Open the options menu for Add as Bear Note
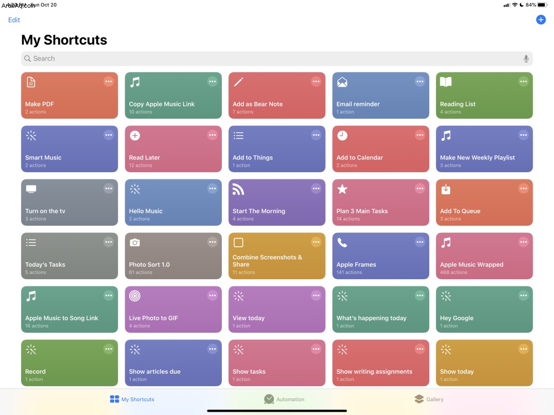The width and height of the screenshot is (554, 415). pyautogui.click(x=316, y=82)
